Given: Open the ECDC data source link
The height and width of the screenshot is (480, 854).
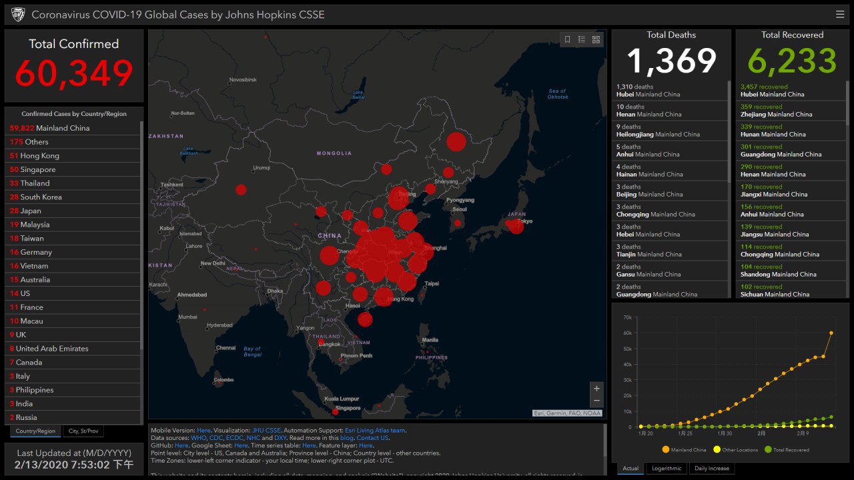Looking at the screenshot, I should [235, 438].
